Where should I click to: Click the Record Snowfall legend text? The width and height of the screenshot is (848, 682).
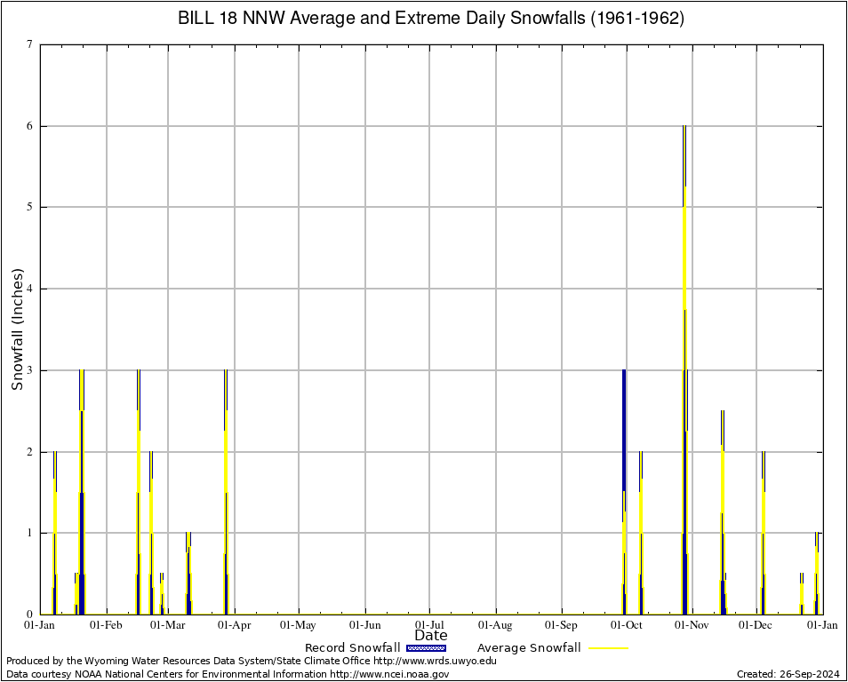click(352, 648)
